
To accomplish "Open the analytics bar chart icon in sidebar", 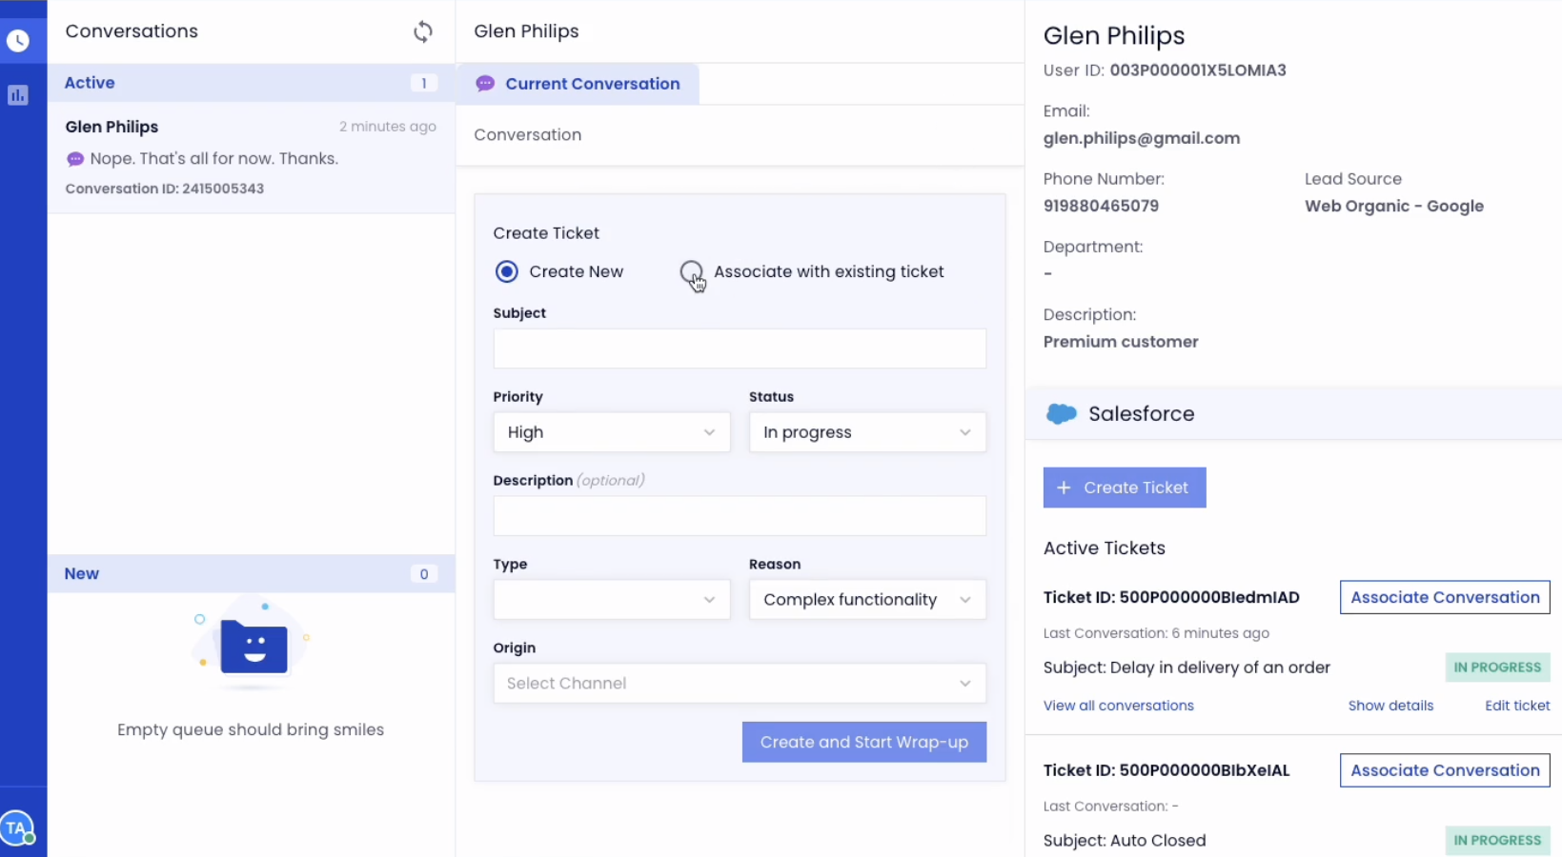I will tap(18, 95).
